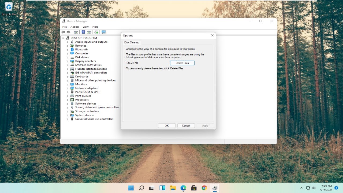This screenshot has height=193, width=343.
Task: Select the Print queues icon
Action: [x=72, y=96]
